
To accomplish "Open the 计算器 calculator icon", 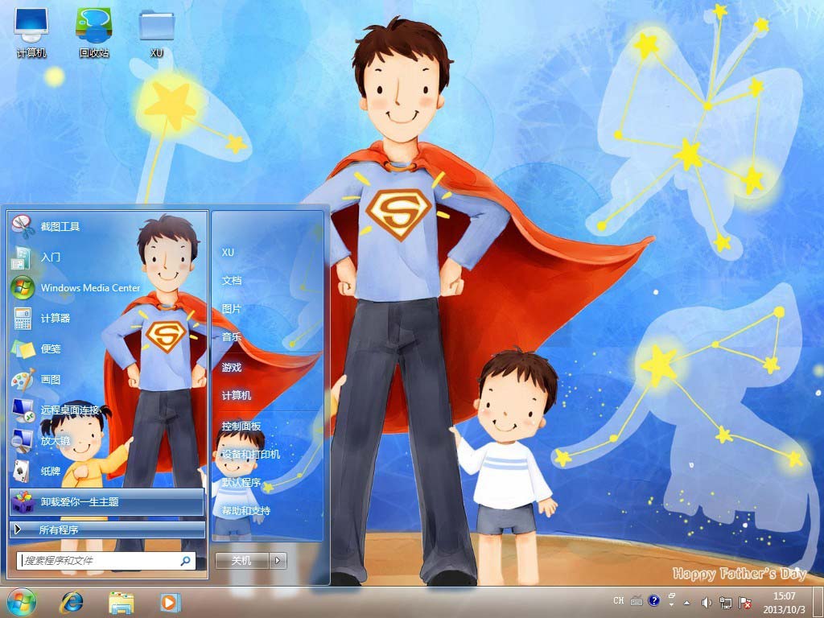I will coord(23,318).
